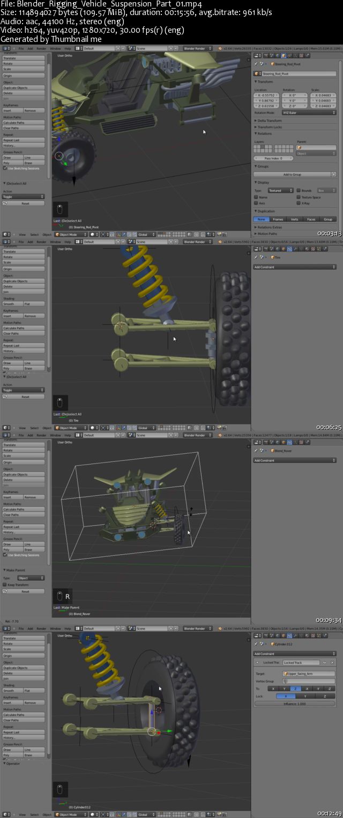Click the plus icon beside Add to Group

tap(333, 175)
